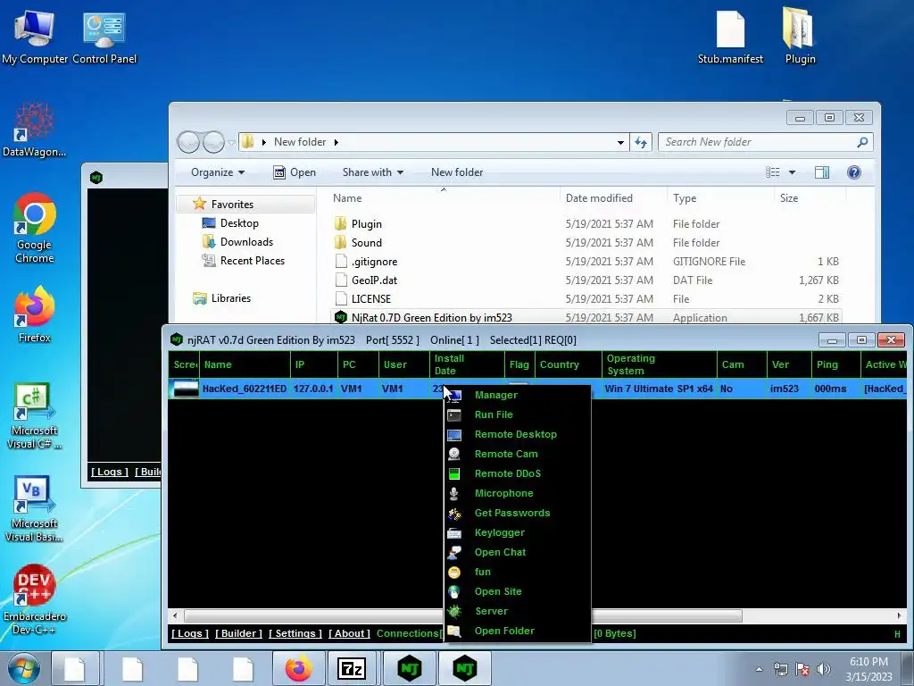Select Sound folder in file list

tap(367, 243)
